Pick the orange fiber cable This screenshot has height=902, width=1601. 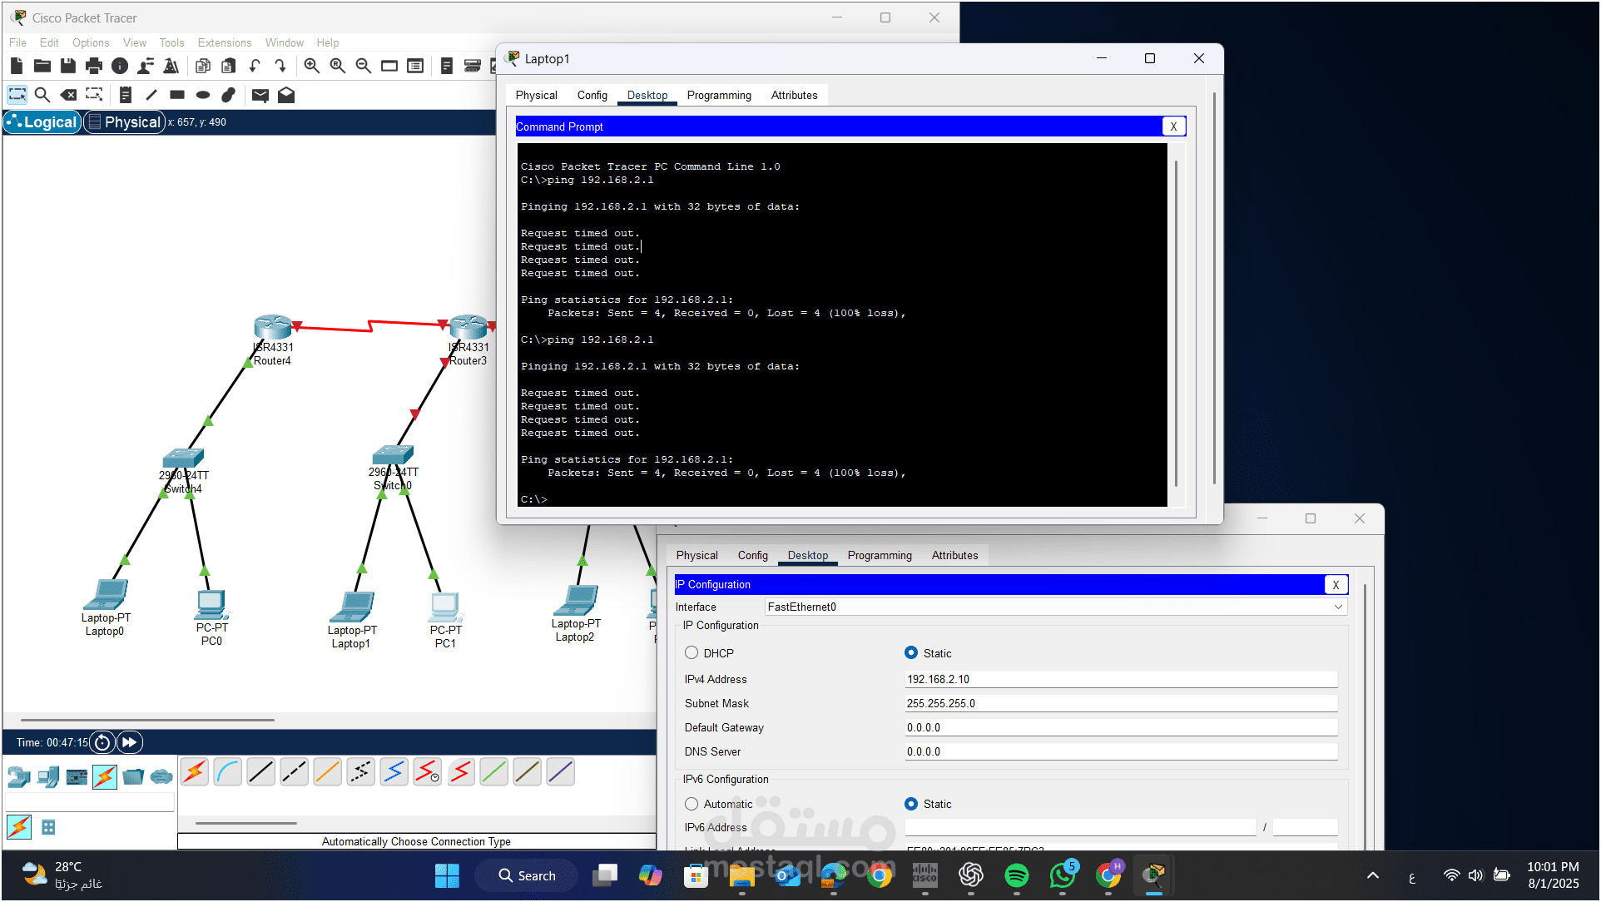(x=328, y=772)
